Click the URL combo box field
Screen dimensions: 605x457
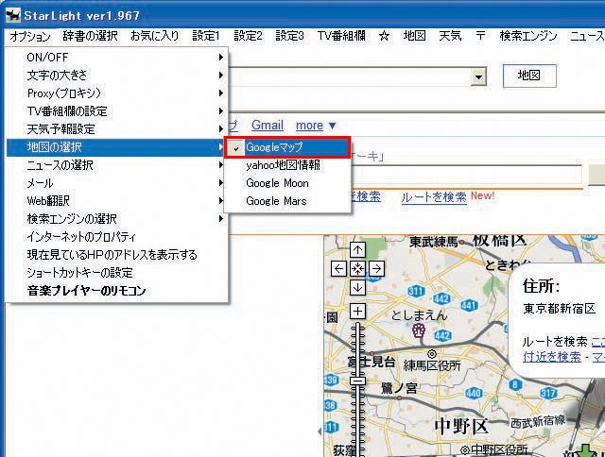(351, 76)
